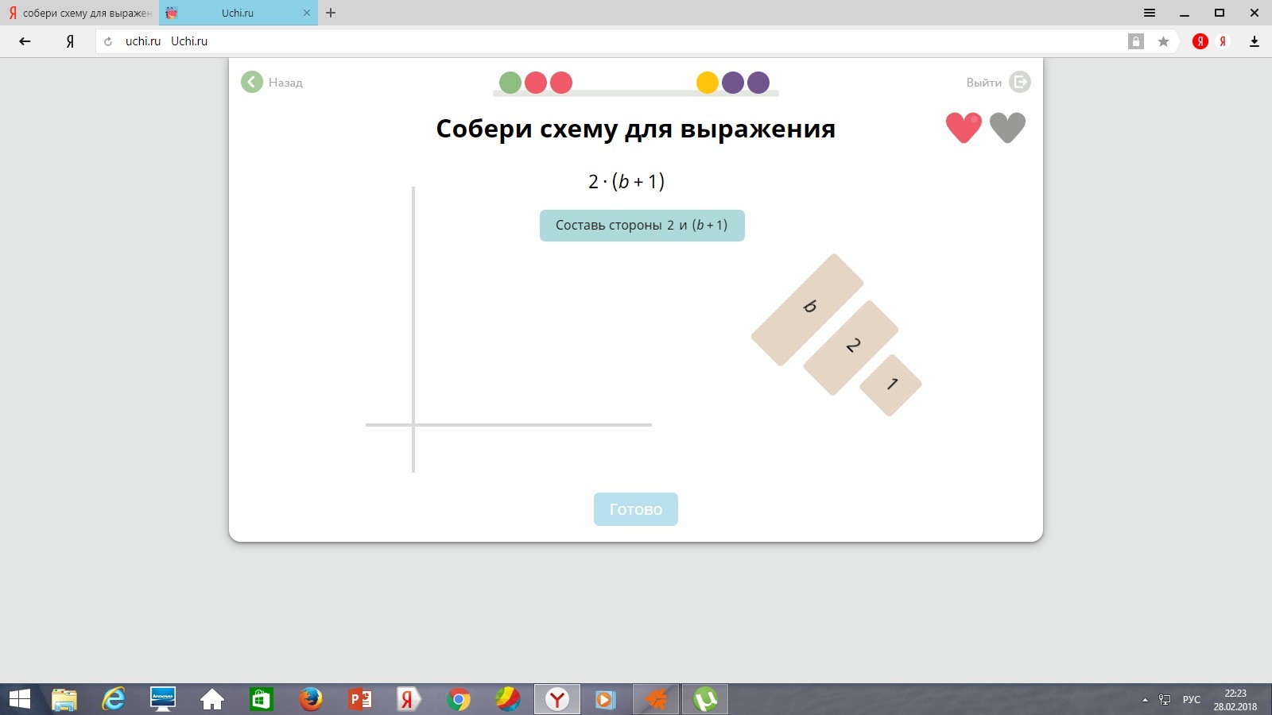1272x715 pixels.
Task: Click the hint 'Составь стороны 2 и (b+1)'
Action: point(642,226)
